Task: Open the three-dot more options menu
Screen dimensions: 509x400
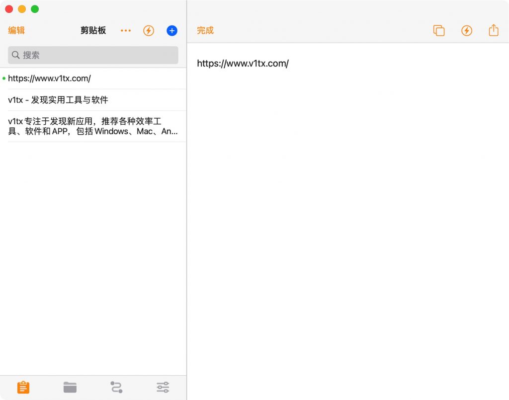Action: pyautogui.click(x=126, y=30)
